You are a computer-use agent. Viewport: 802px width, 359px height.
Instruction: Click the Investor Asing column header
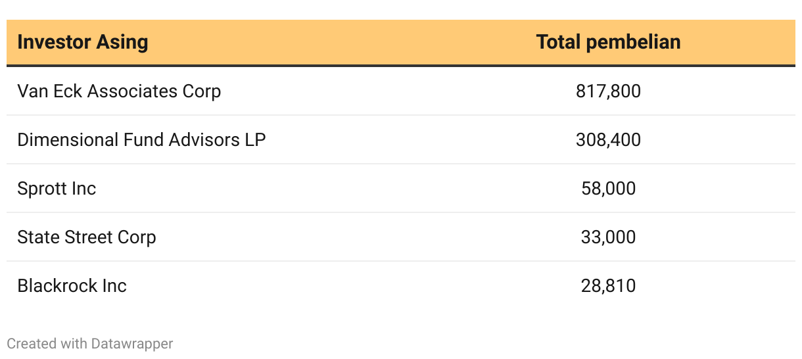[x=83, y=42]
